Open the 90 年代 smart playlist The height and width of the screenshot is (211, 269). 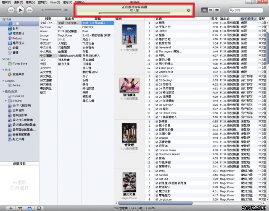19,106
